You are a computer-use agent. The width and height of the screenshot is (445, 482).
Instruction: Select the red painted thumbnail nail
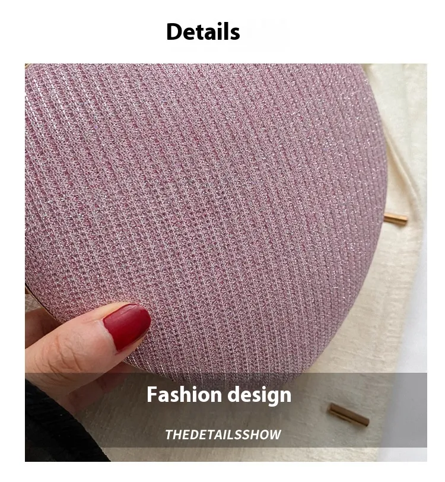coord(127,326)
